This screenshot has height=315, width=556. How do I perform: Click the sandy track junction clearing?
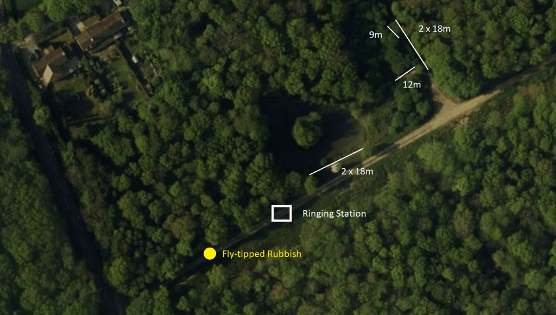click(450, 108)
